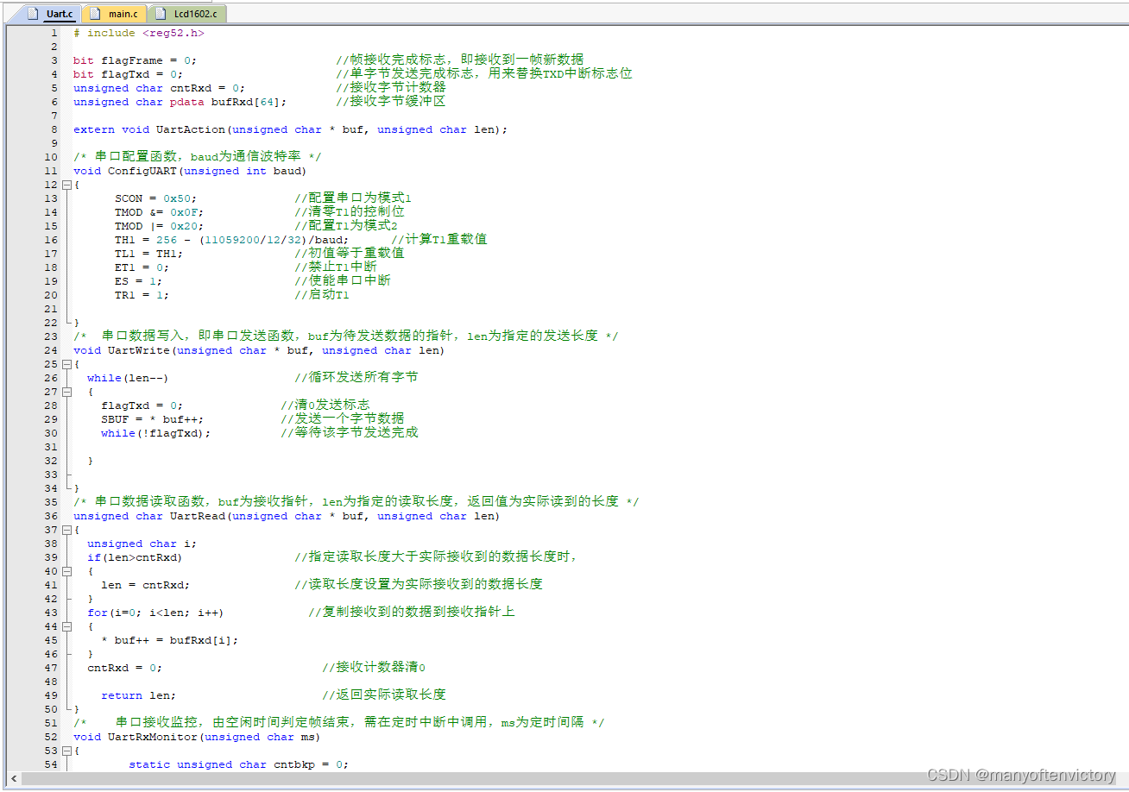Image resolution: width=1129 pixels, height=792 pixels.
Task: Click the 'while(len--)' statement
Action: 128,378
